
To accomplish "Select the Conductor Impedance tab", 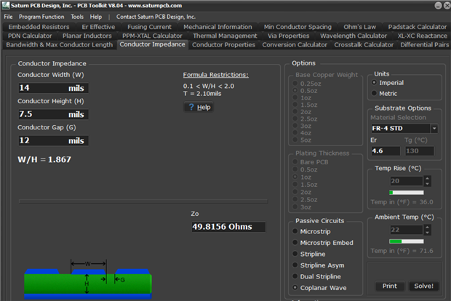I will pos(153,44).
